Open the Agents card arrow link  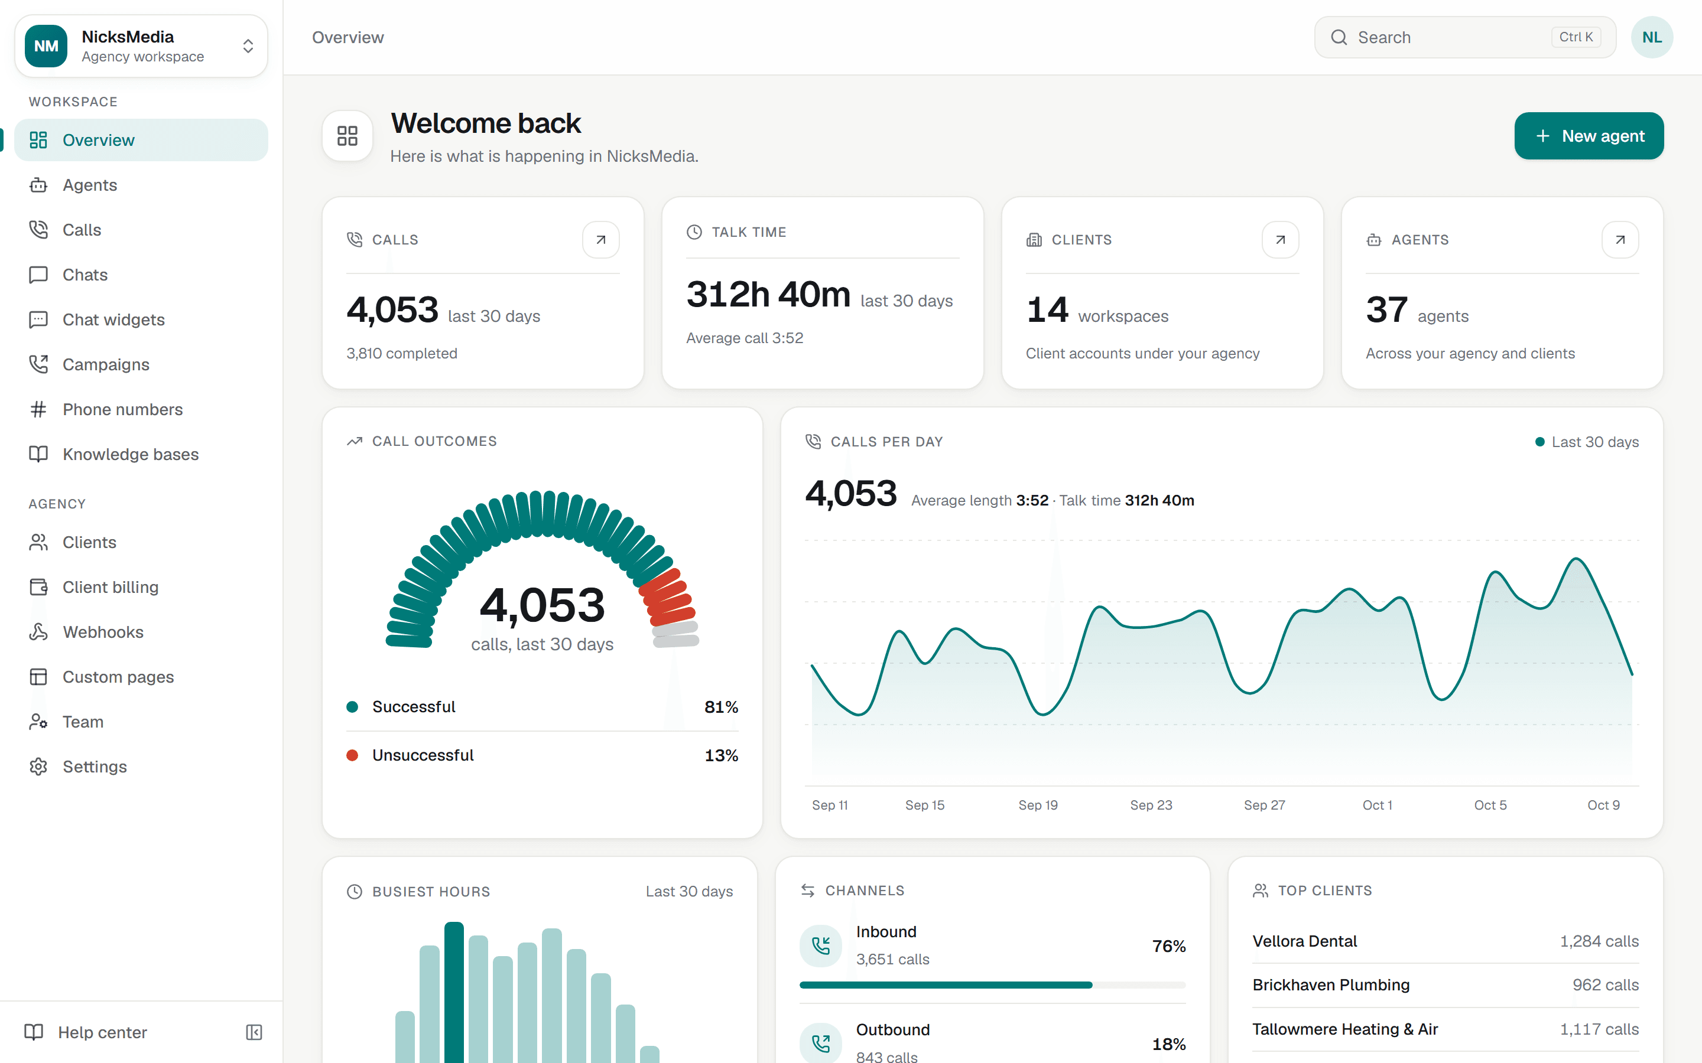tap(1620, 240)
